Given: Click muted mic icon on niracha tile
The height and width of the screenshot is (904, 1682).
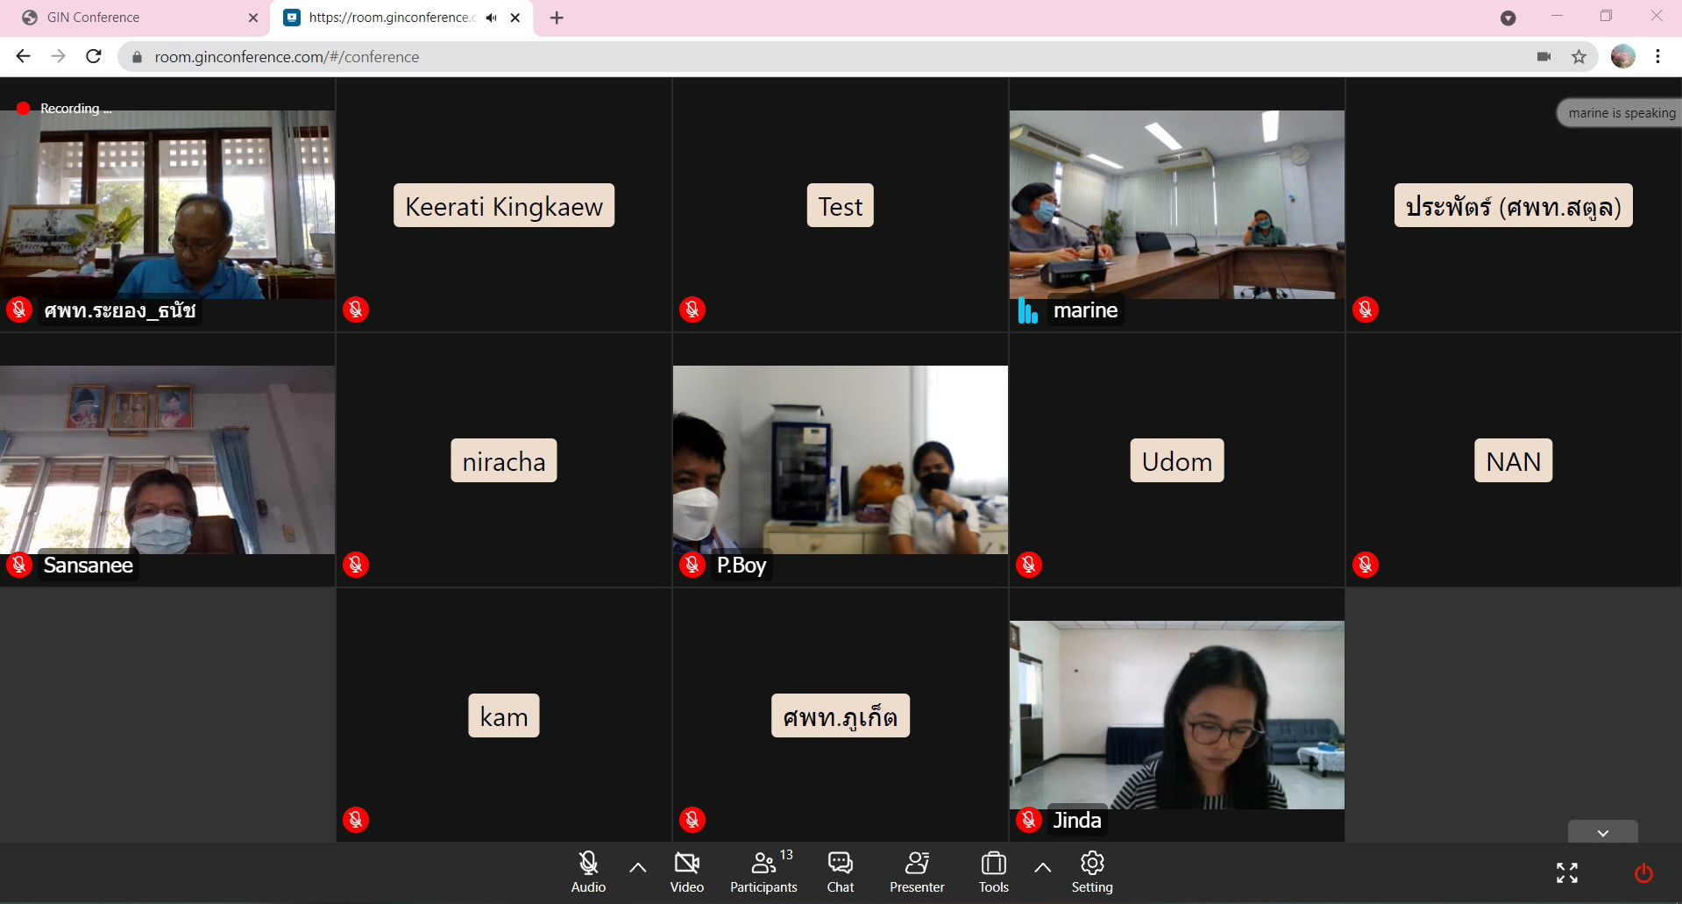Looking at the screenshot, I should point(355,565).
